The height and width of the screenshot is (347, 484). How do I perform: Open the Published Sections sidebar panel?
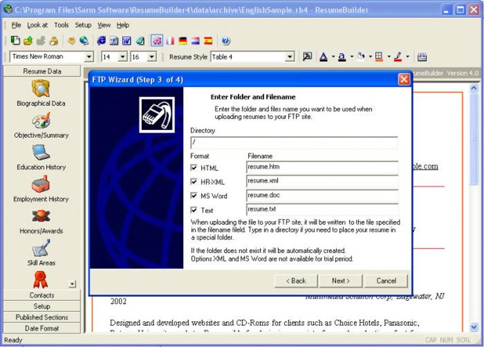tap(42, 317)
